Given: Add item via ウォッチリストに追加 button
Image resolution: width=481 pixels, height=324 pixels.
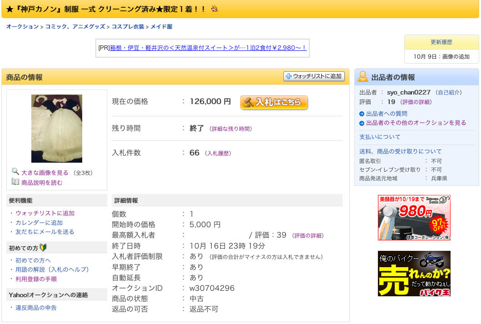Looking at the screenshot, I should point(314,76).
